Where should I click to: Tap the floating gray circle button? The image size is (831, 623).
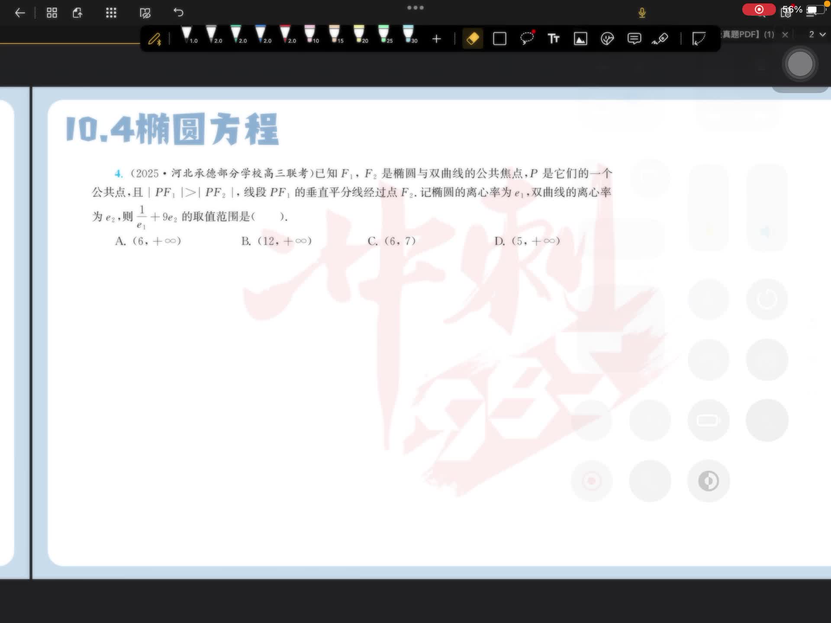pyautogui.click(x=800, y=64)
